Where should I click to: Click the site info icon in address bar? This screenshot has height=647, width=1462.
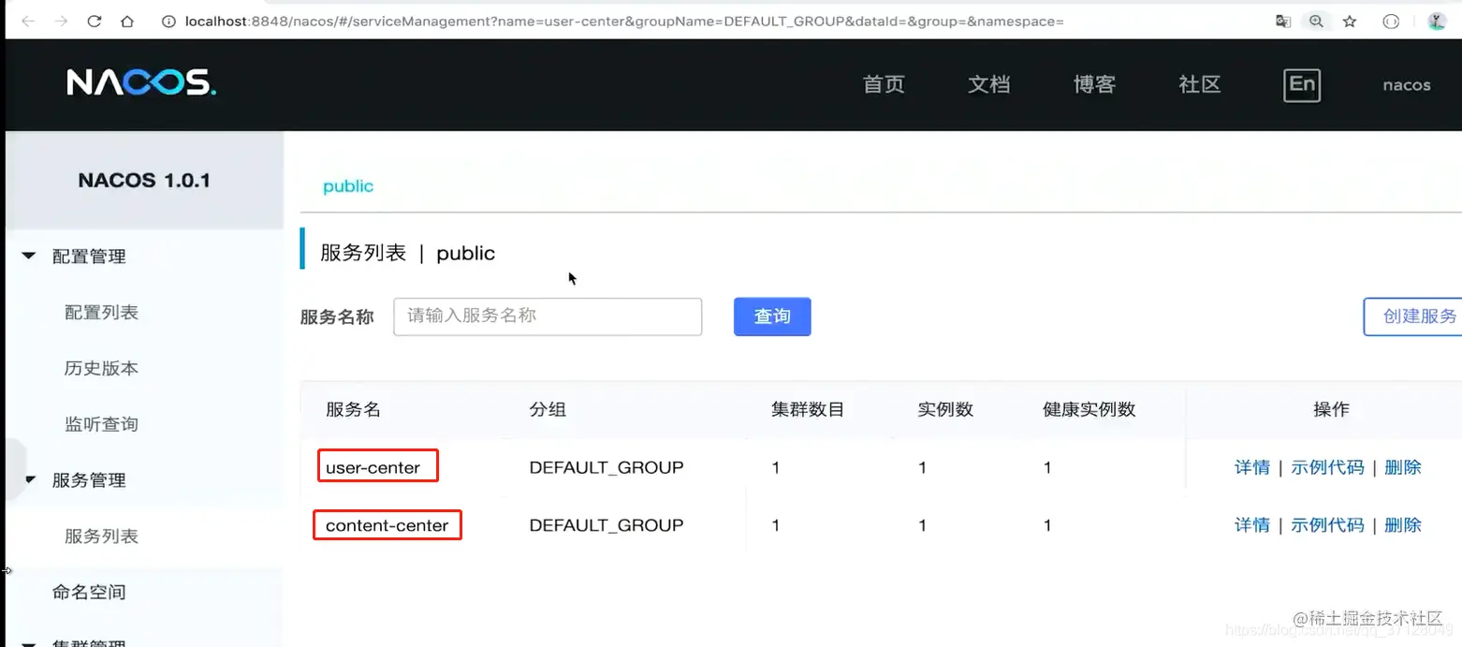[x=169, y=22]
